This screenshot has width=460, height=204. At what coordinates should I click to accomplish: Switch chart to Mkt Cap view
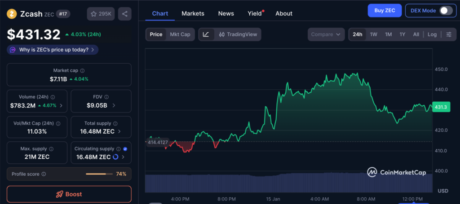(180, 35)
